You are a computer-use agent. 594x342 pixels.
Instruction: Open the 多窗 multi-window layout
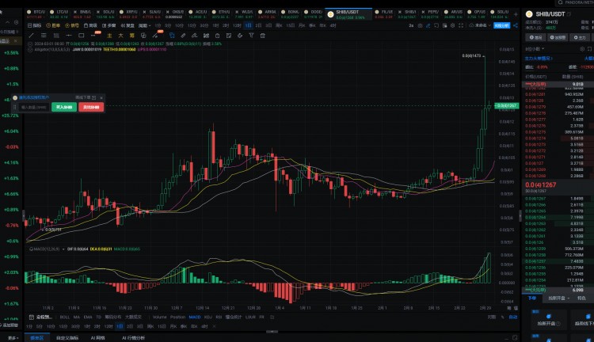pos(109,25)
